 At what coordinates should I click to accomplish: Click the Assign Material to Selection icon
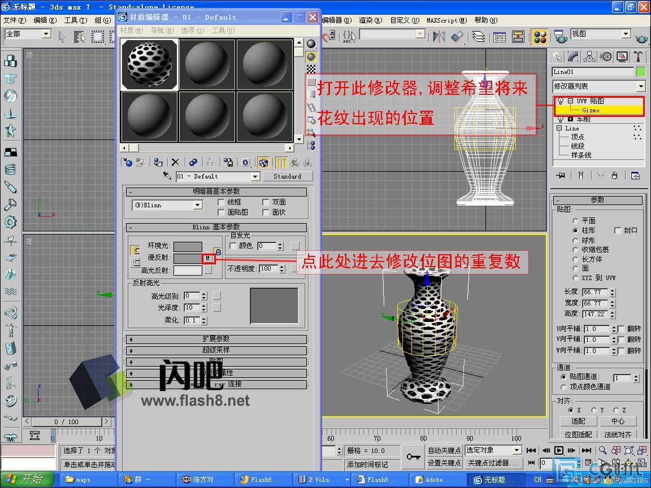coord(157,163)
